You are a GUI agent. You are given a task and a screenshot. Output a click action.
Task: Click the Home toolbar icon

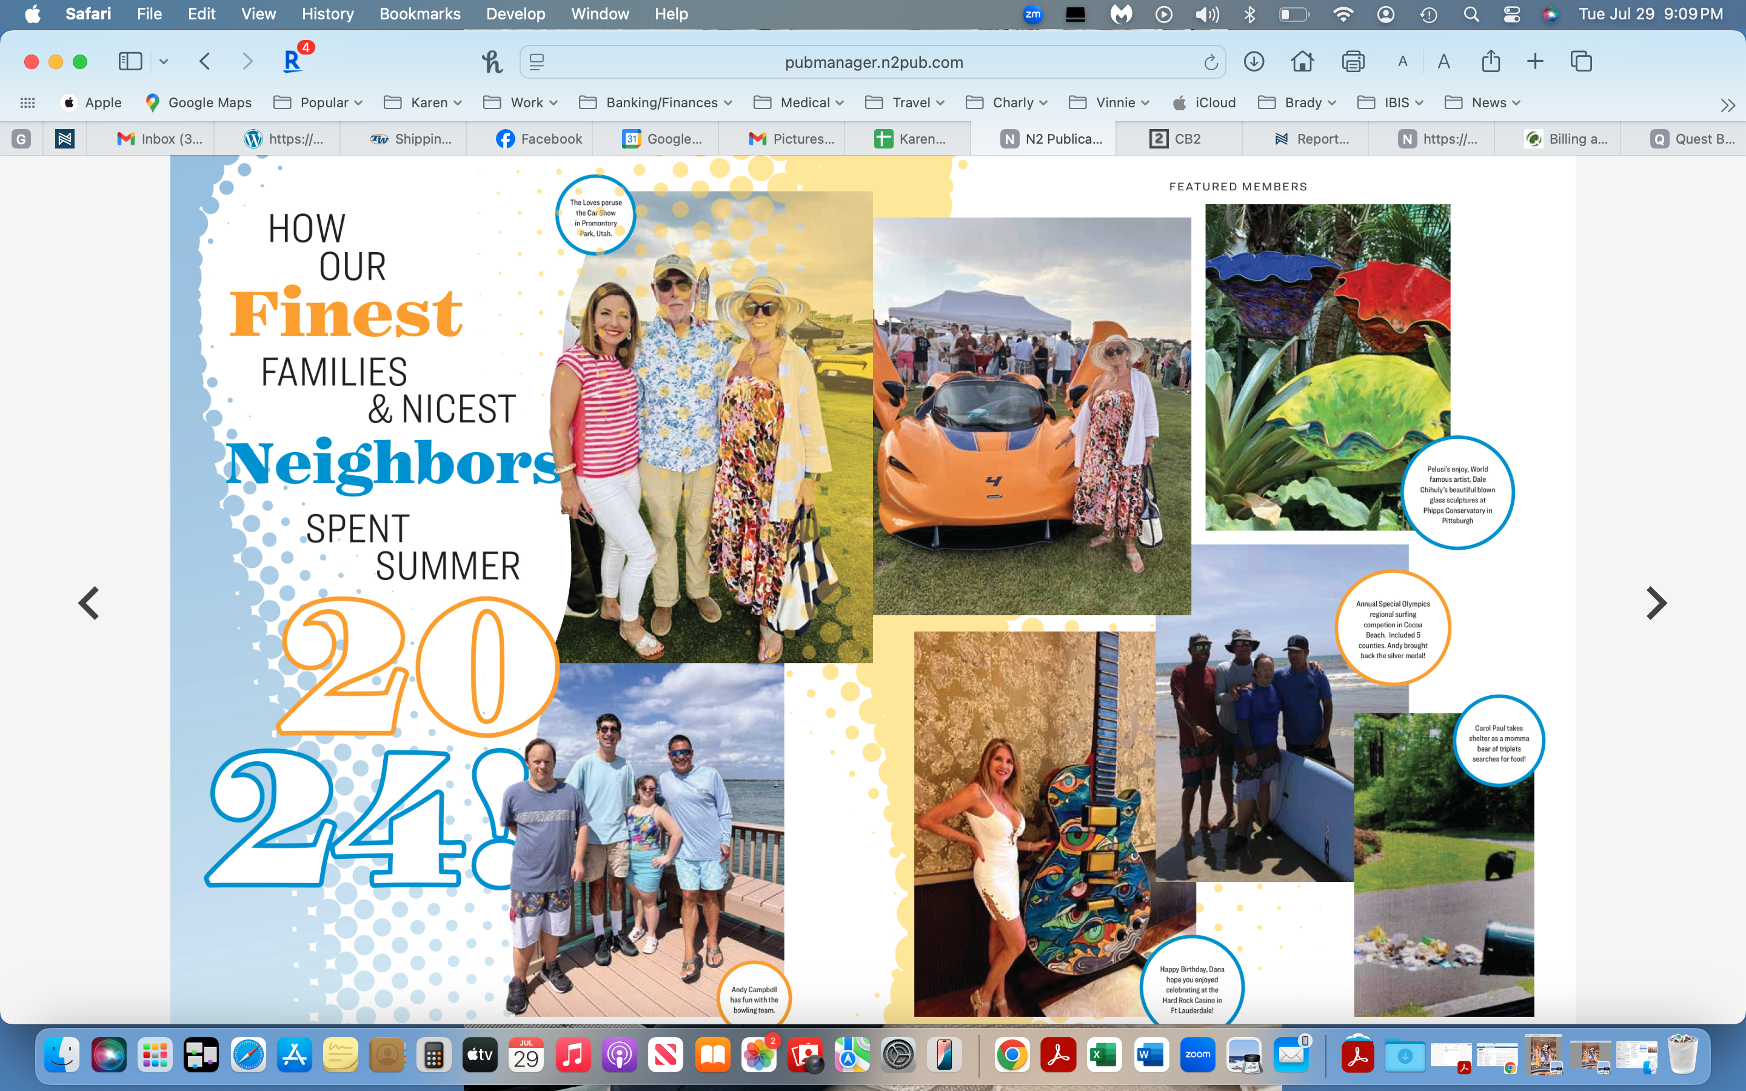(1302, 61)
